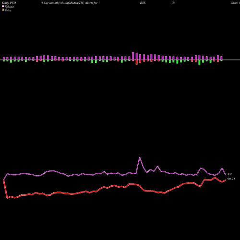Click the 'MunafaSutra(TM) charts for' text
This screenshot has height=240, width=240.
[x=79, y=3]
